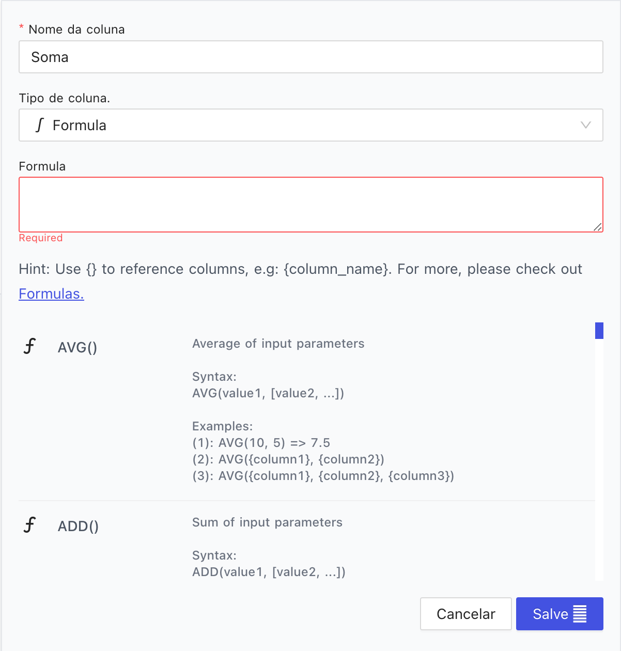
Task: Click the integral symbol in the column type field
Action: [40, 125]
